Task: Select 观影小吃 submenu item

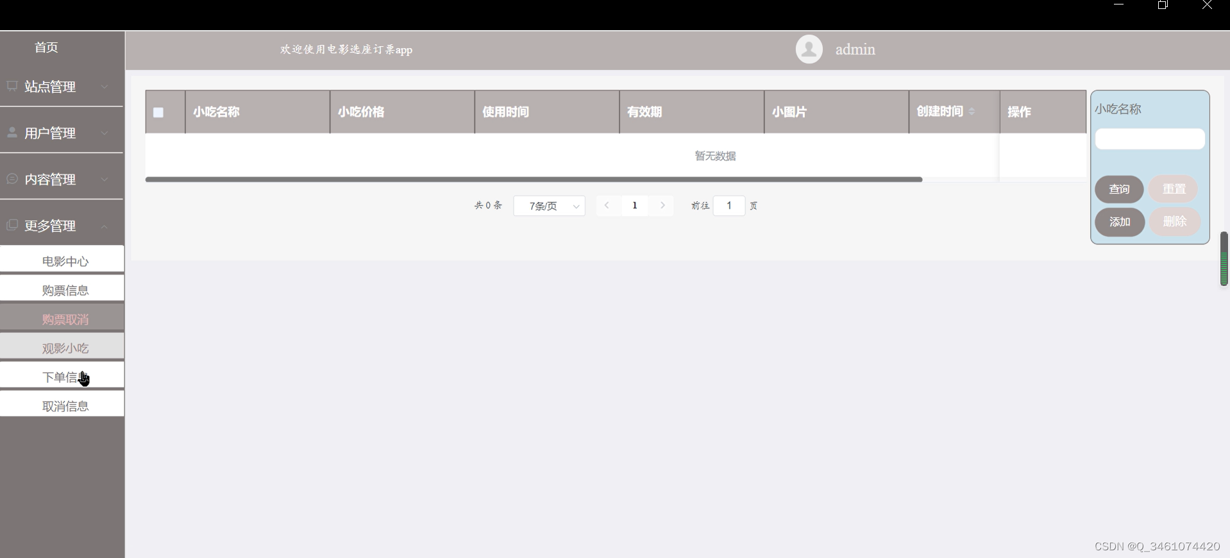Action: (62, 347)
